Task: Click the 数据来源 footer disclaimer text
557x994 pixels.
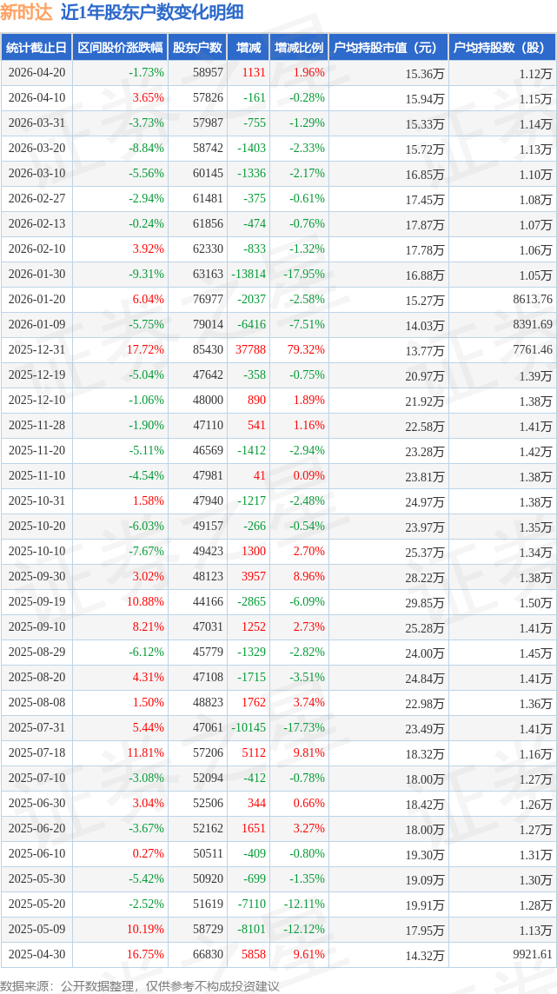Action: (x=140, y=986)
